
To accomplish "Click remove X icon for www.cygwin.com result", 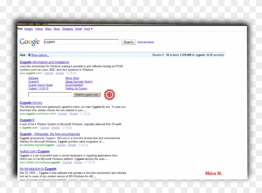I will pyautogui.click(x=75, y=73).
